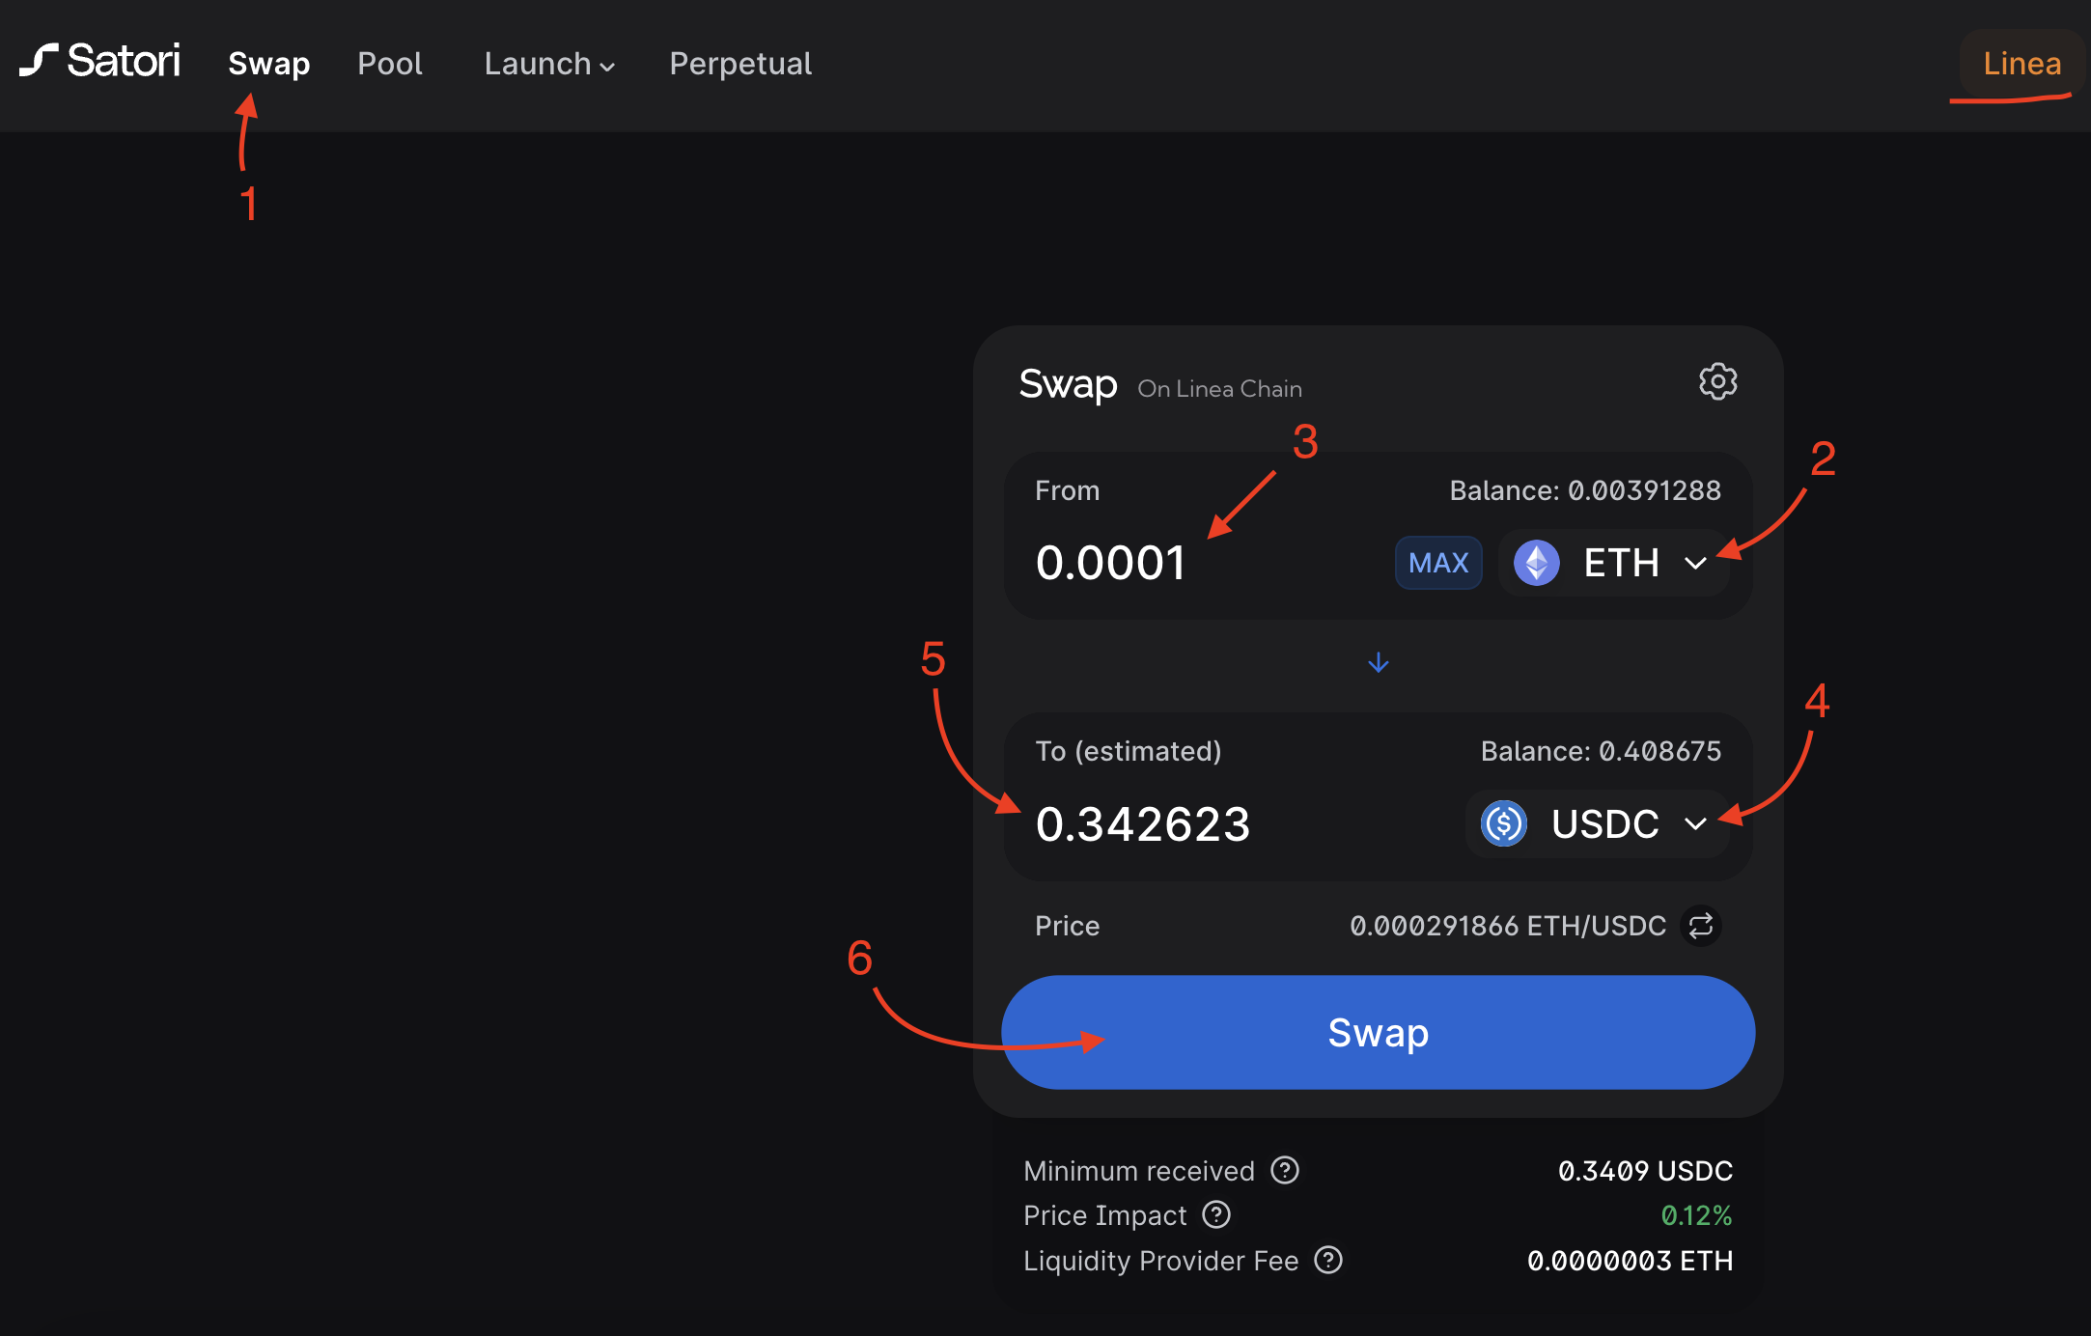Click the On Linea Chain label
Screen dimensions: 2091x1336
tap(1219, 388)
